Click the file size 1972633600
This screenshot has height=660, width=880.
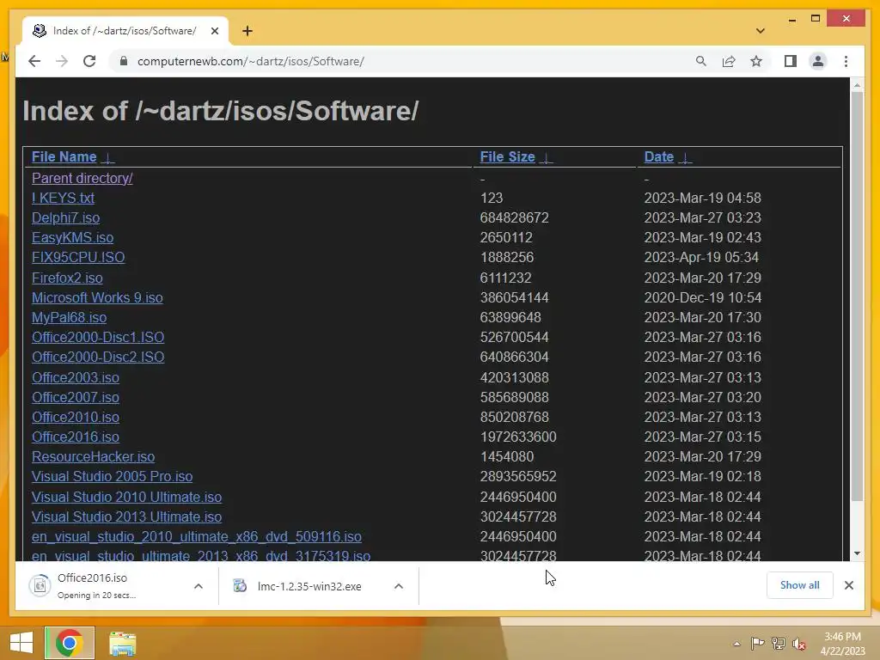tap(518, 437)
